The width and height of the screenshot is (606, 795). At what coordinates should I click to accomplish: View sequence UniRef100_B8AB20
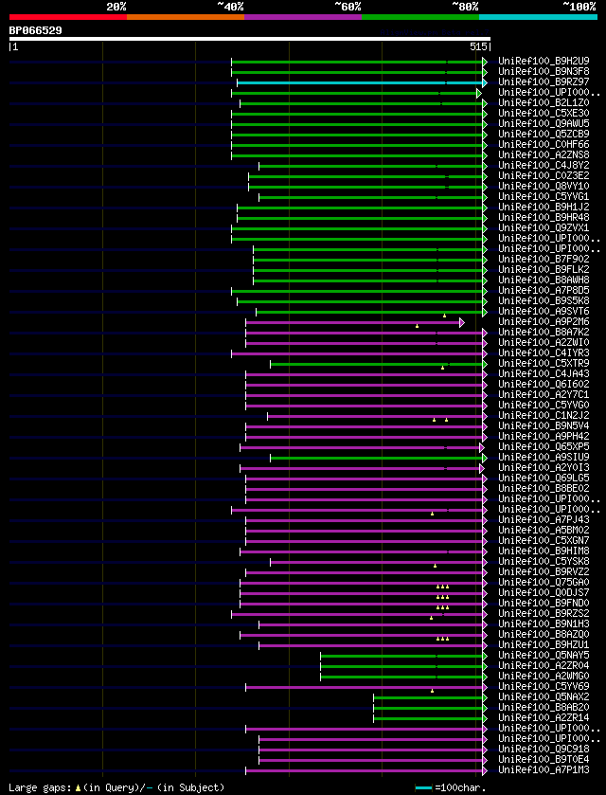544,709
